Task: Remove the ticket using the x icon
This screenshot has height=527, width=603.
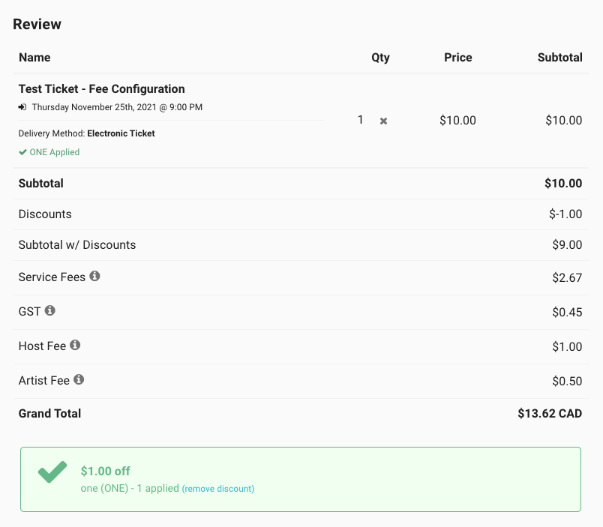Action: (x=383, y=121)
